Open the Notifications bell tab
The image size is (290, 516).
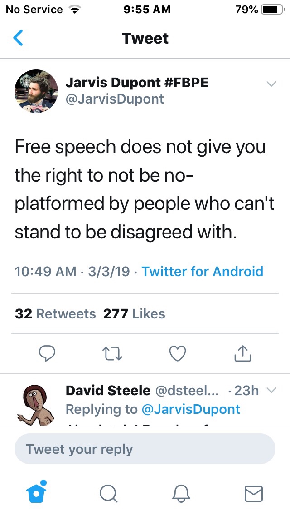(x=181, y=493)
